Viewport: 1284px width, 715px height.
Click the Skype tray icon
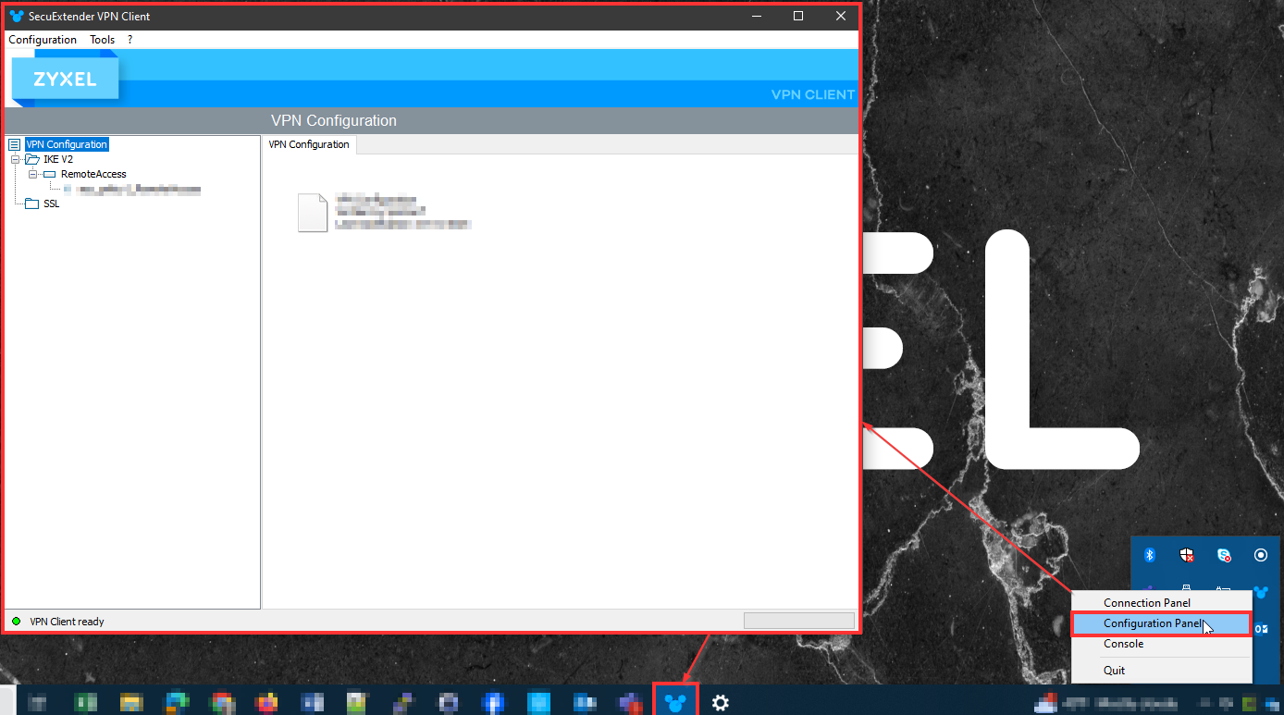(1224, 555)
